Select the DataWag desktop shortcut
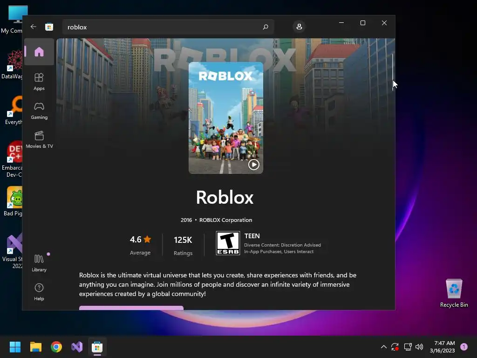The image size is (477, 358). point(12,64)
